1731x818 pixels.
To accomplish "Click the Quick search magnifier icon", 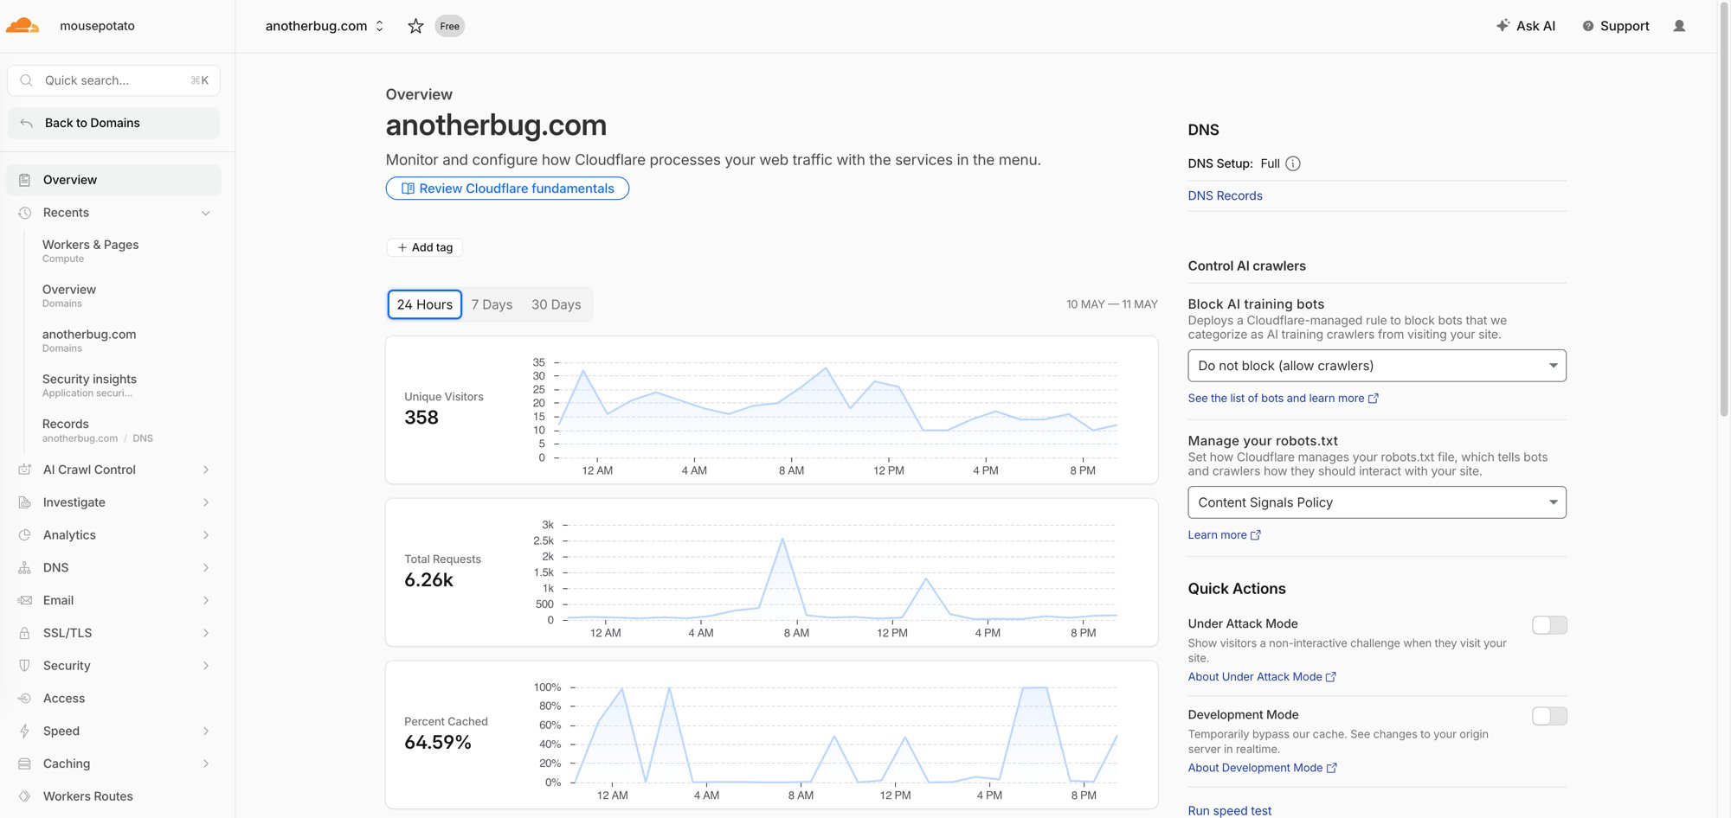I will [x=26, y=80].
